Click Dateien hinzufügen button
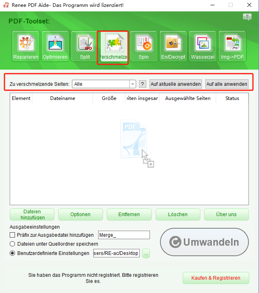 pos(32,214)
